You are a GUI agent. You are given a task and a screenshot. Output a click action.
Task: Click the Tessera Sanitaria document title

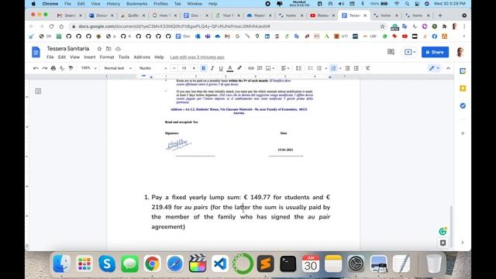point(68,49)
